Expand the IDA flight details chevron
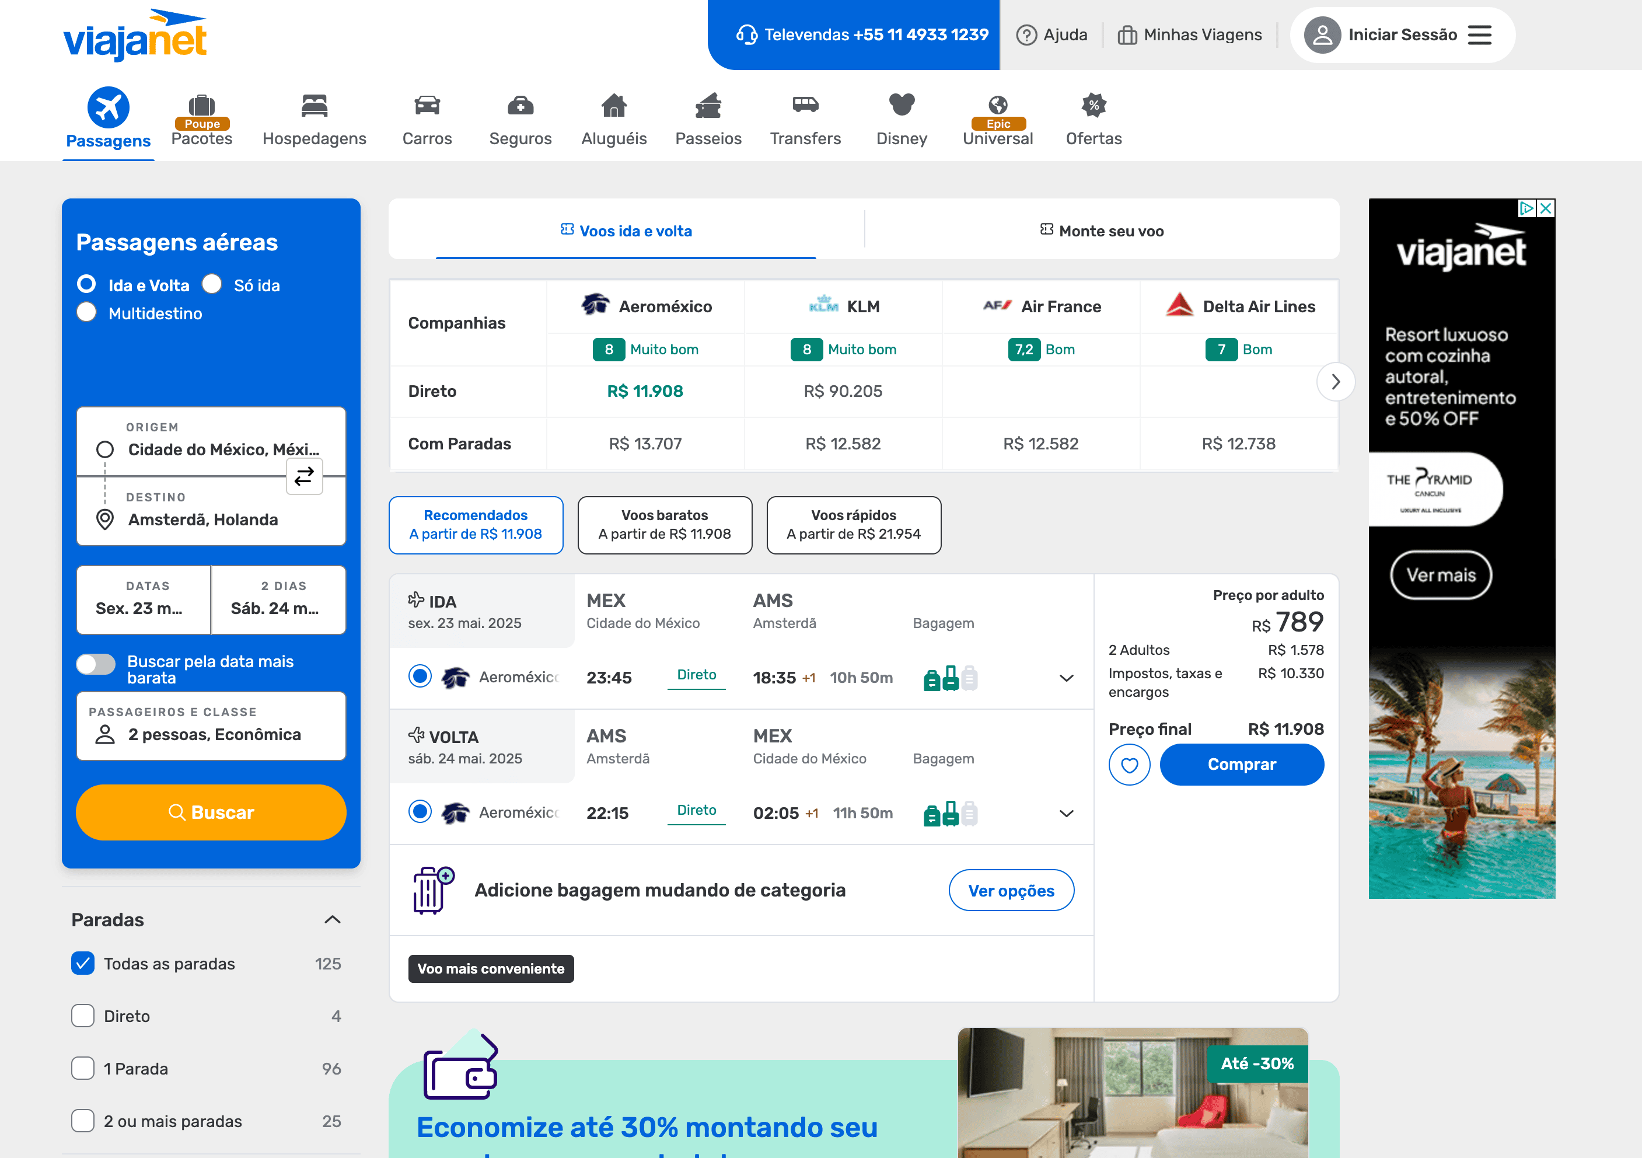 tap(1065, 678)
